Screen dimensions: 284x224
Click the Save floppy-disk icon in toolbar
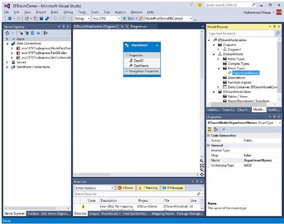coord(41,18)
